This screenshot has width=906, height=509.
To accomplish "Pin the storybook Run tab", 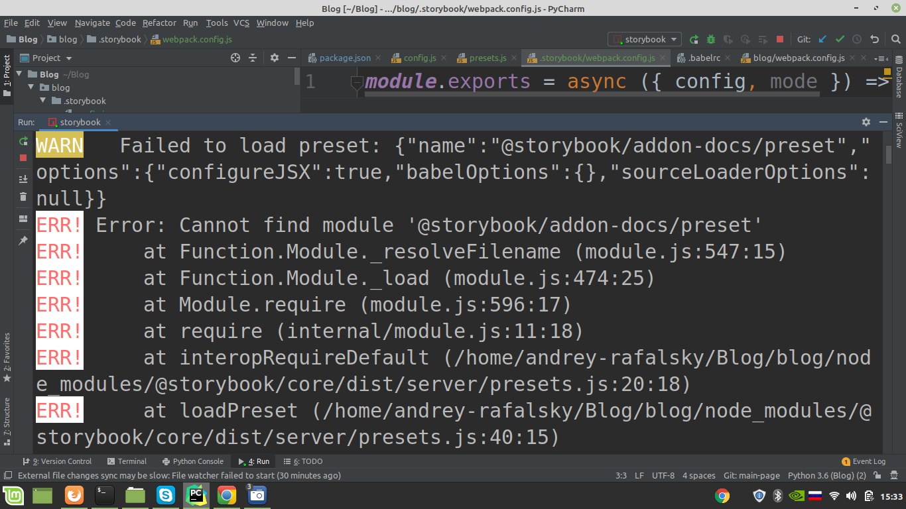I will [x=23, y=240].
